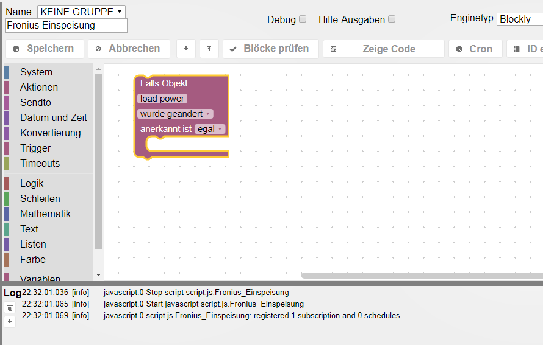The image size is (543, 345).
Task: Click the toolbox vertical scrollbar thumb
Action: 98,161
